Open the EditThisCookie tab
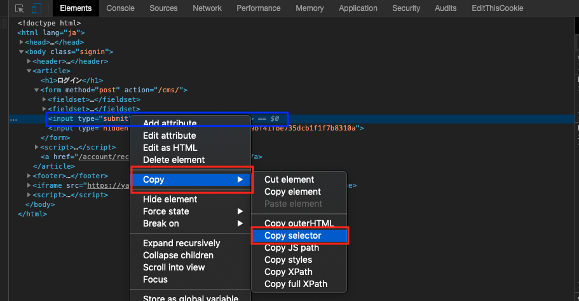Image resolution: width=579 pixels, height=301 pixels. point(498,8)
